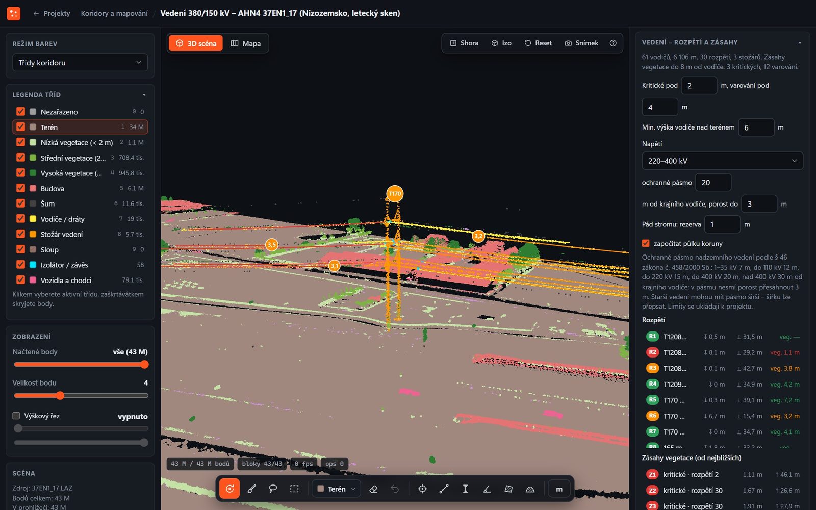Click the Reset view button

pos(539,43)
